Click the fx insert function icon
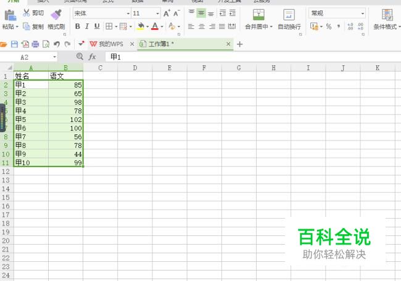This screenshot has width=401, height=281. point(92,57)
